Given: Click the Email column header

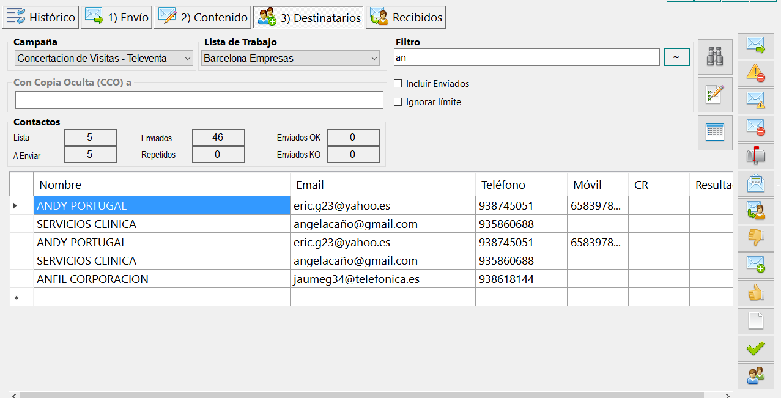Looking at the screenshot, I should click(x=383, y=185).
